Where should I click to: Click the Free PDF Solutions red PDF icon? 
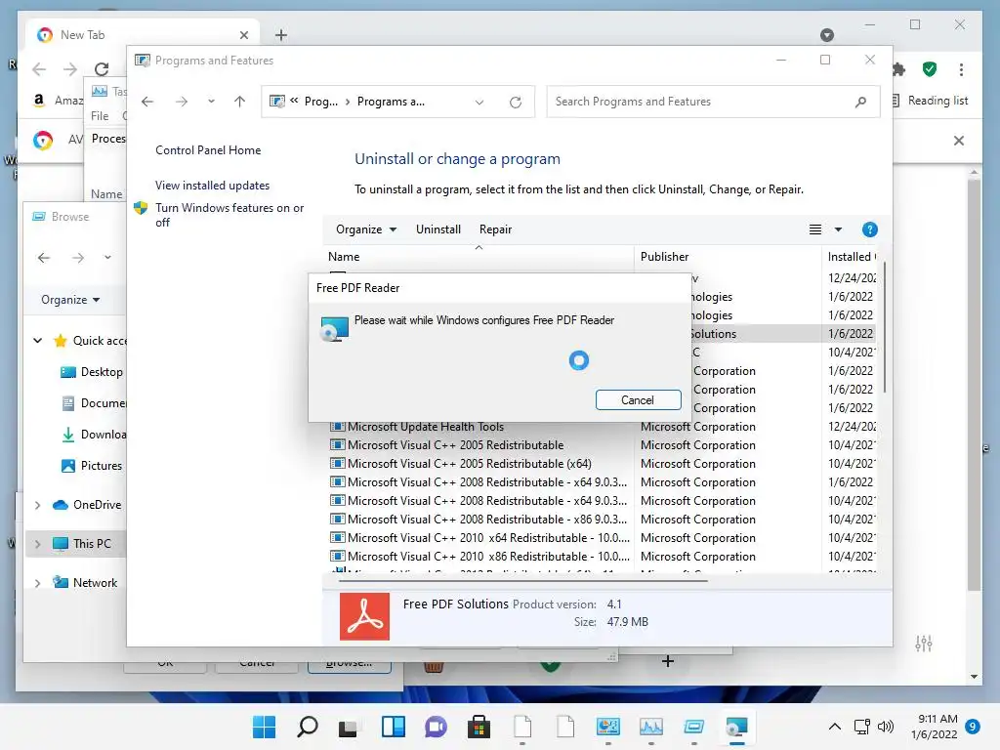[364, 617]
